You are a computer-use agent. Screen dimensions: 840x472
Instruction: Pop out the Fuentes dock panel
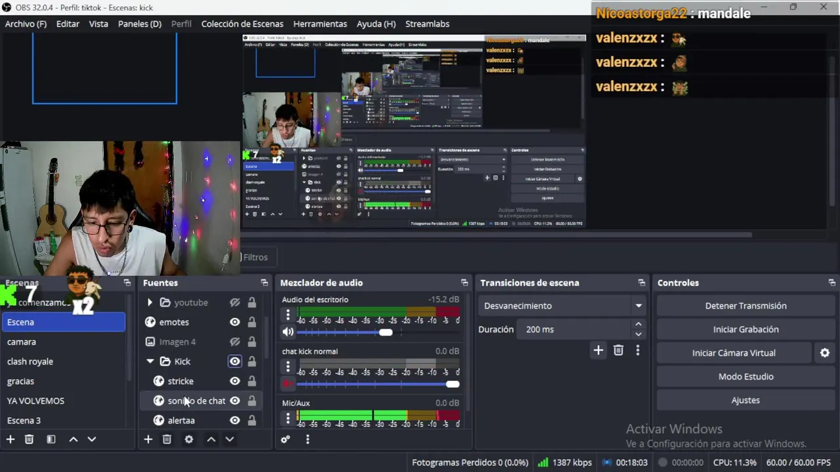tap(264, 283)
